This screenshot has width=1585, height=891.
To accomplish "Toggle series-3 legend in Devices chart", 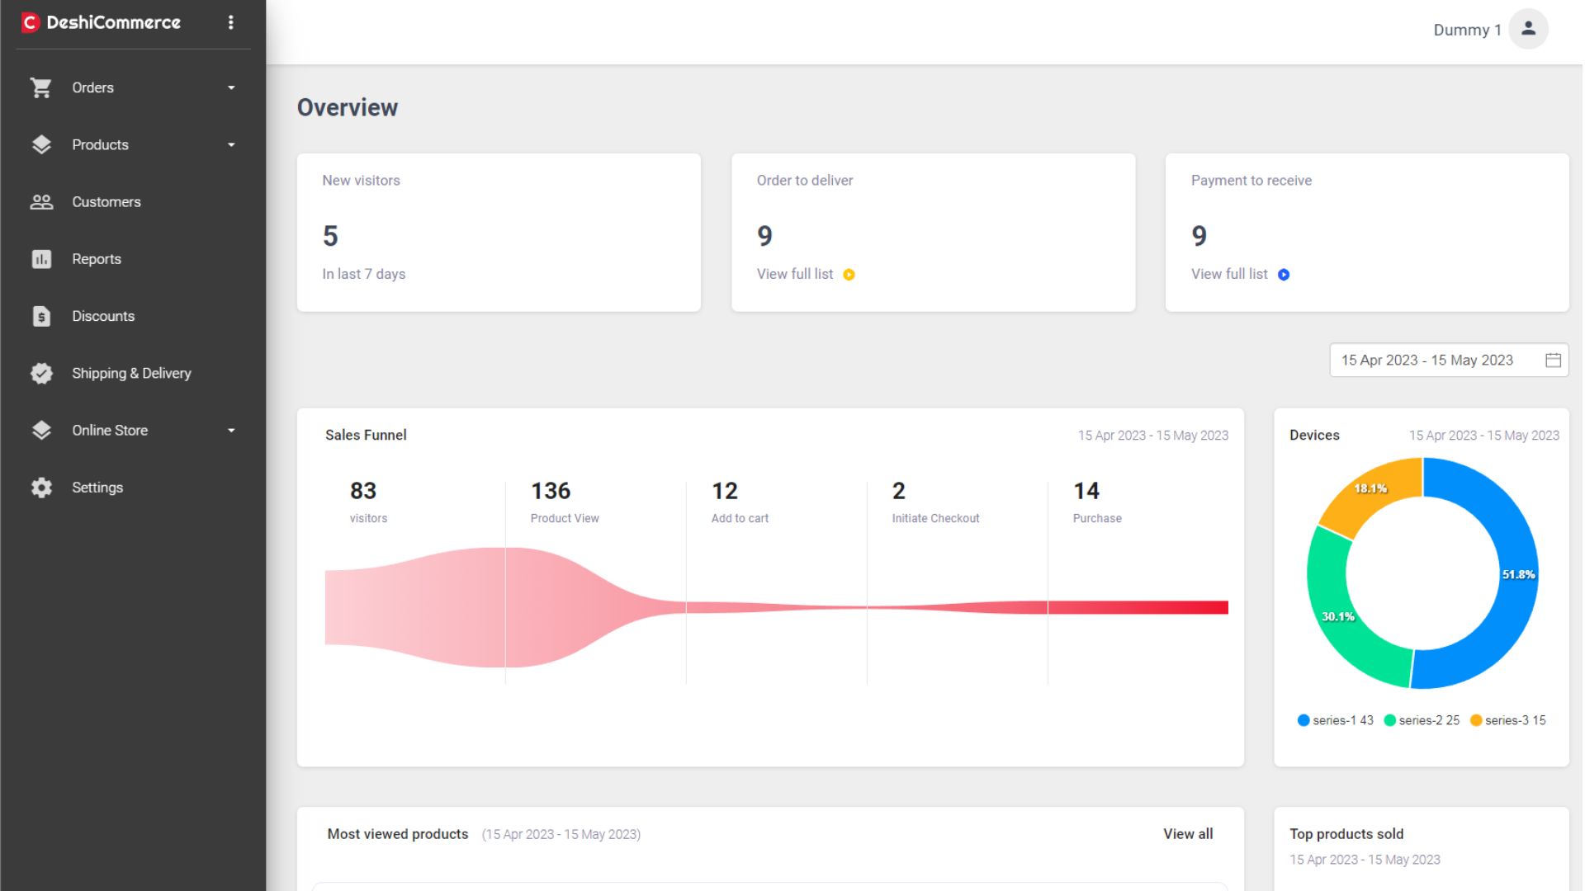I will click(x=1507, y=720).
